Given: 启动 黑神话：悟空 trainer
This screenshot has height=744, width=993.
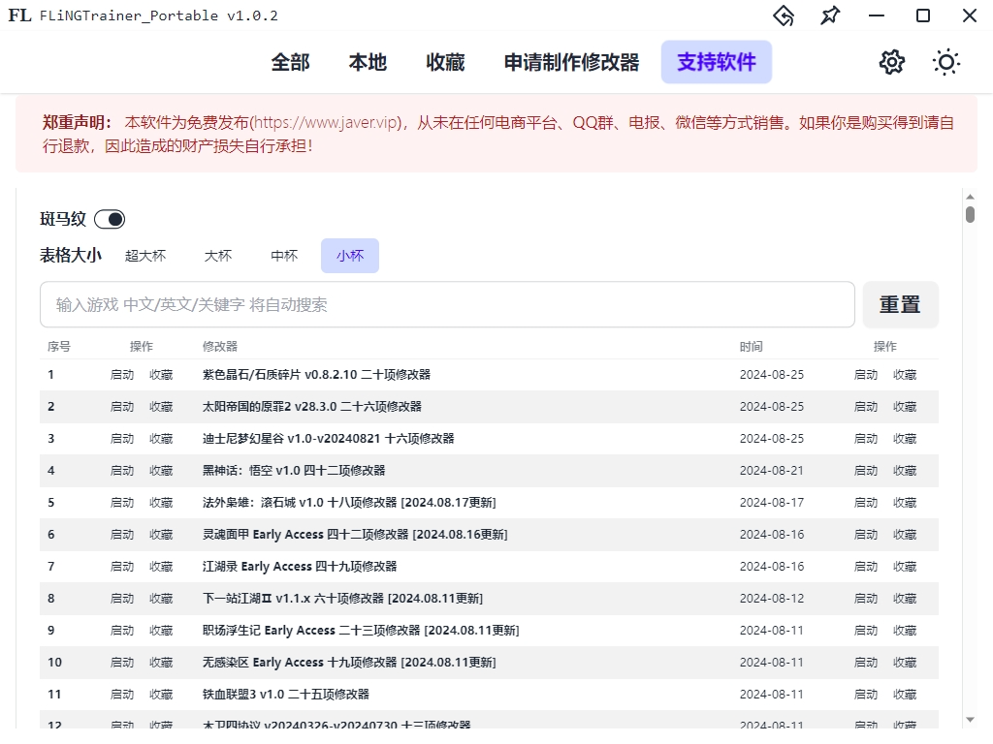Looking at the screenshot, I should coord(121,470).
